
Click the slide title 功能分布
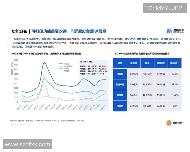[x=19, y=31]
